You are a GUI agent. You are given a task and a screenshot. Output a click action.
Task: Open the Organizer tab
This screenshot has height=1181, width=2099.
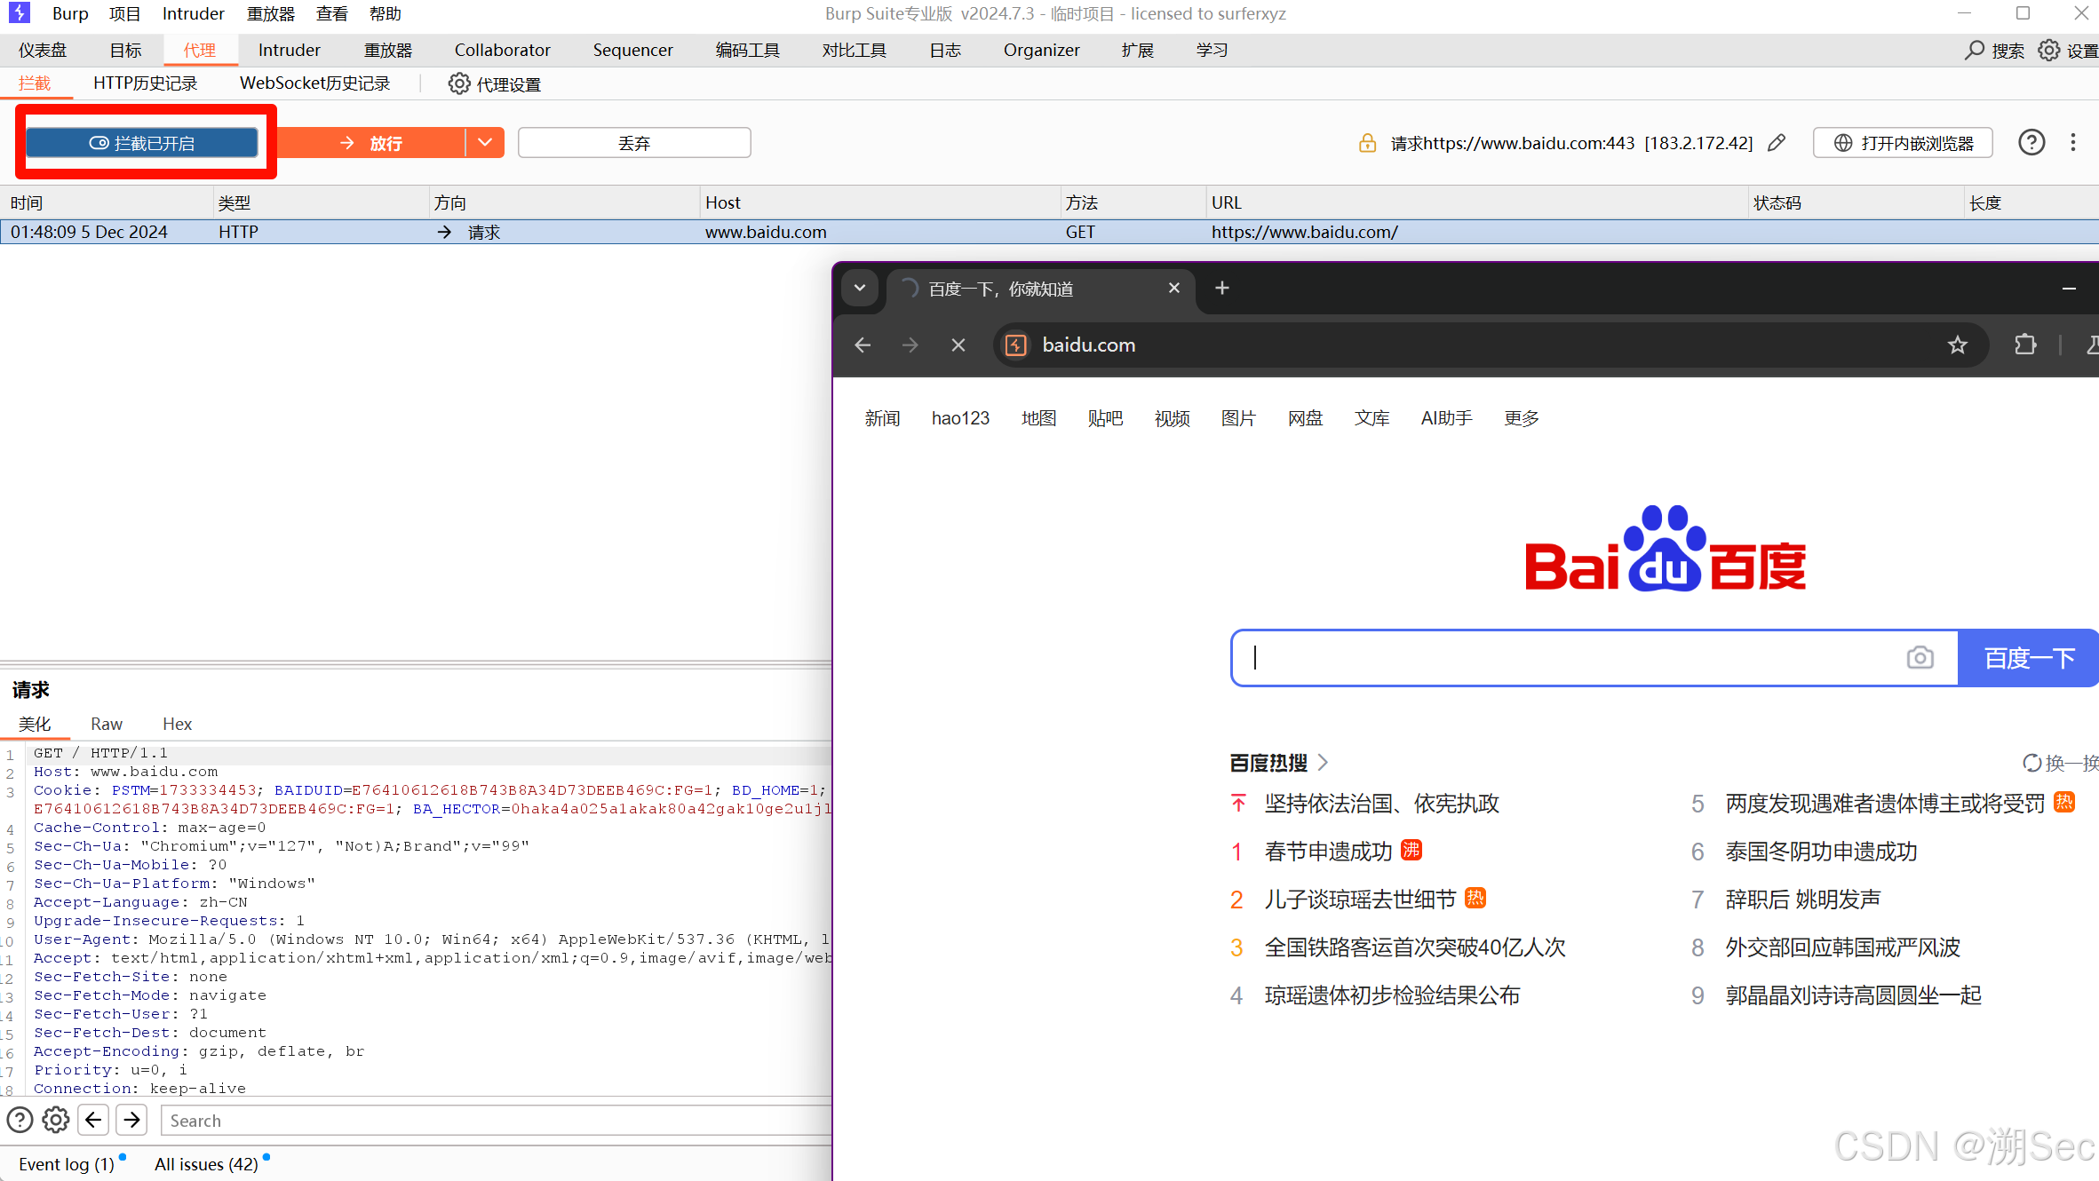tap(1041, 51)
